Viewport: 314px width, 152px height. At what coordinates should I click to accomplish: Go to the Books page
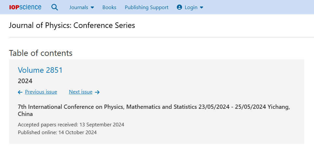tap(109, 7)
